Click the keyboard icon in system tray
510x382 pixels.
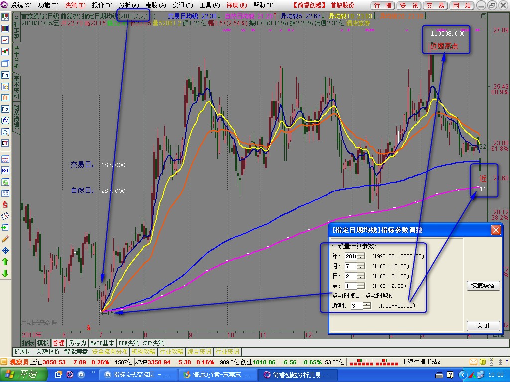pyautogui.click(x=439, y=375)
